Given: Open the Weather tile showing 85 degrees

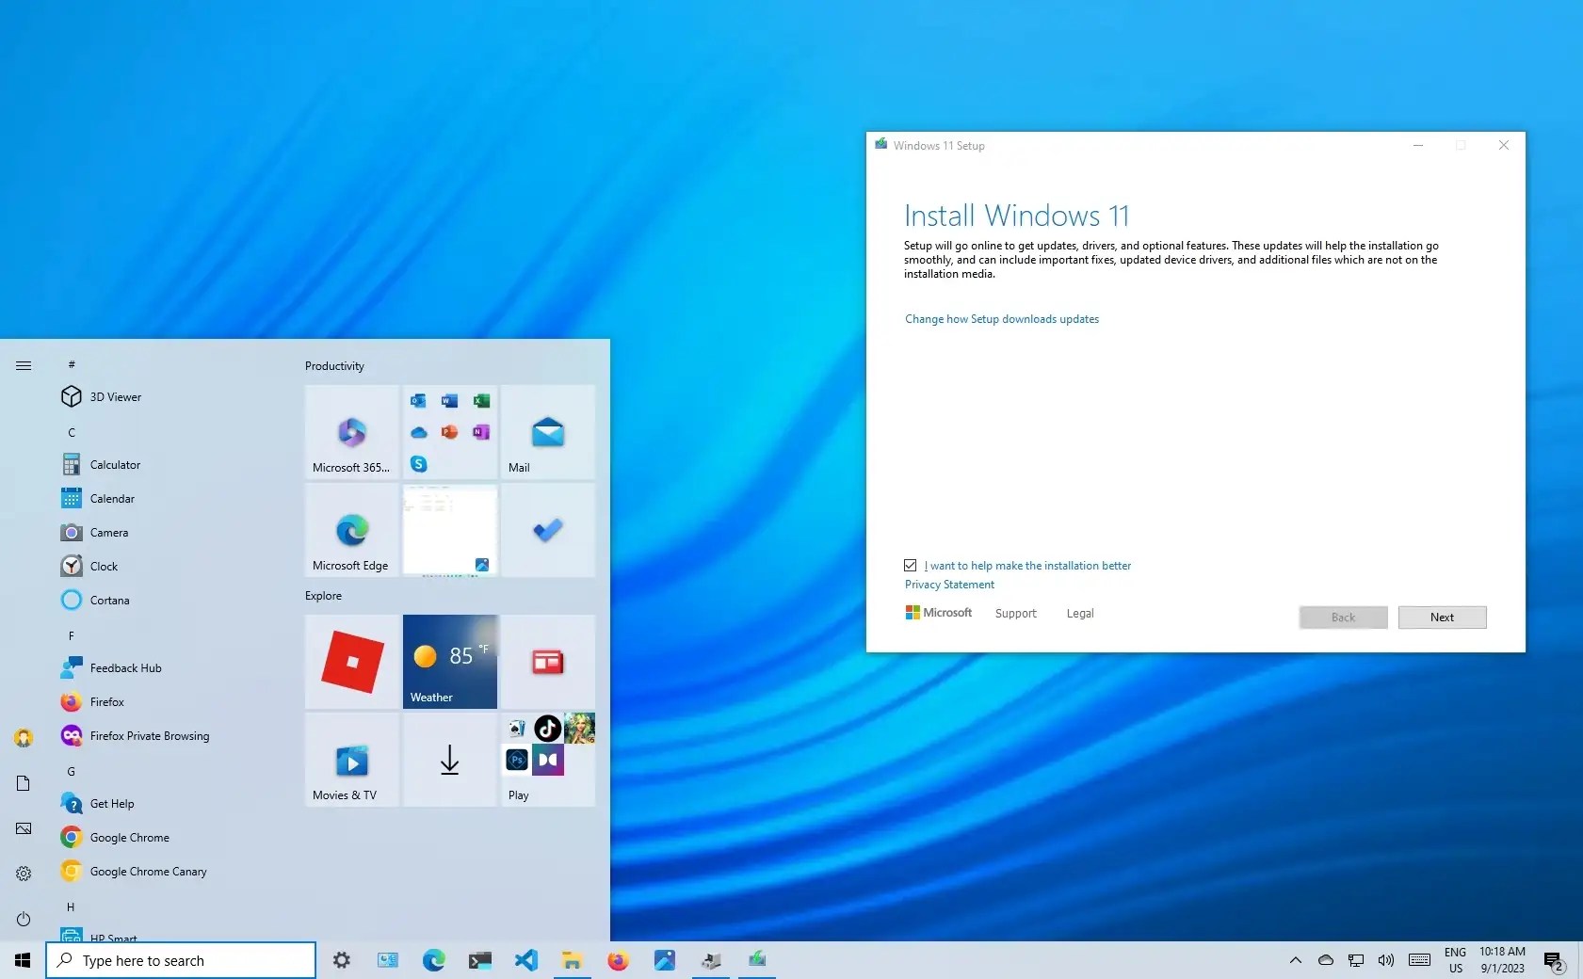Looking at the screenshot, I should pos(449,662).
